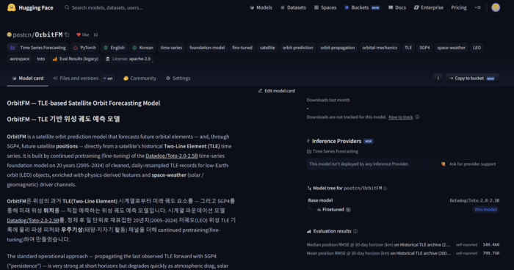Open the Mean position RMSE result row

pyautogui.click(x=403, y=253)
